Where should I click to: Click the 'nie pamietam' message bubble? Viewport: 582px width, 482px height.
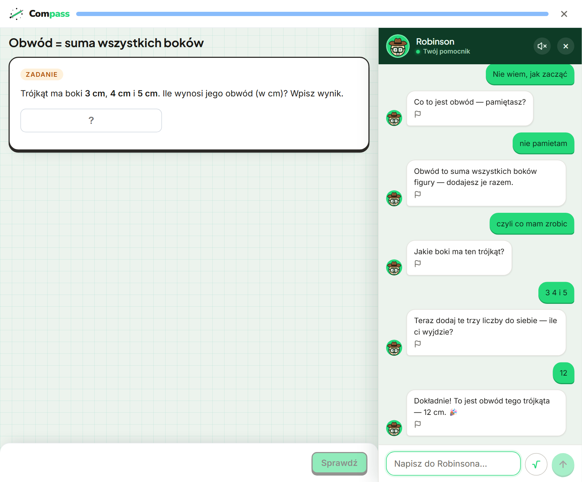543,144
